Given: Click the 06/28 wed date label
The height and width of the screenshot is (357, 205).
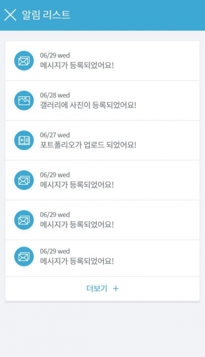Looking at the screenshot, I should pyautogui.click(x=55, y=95).
